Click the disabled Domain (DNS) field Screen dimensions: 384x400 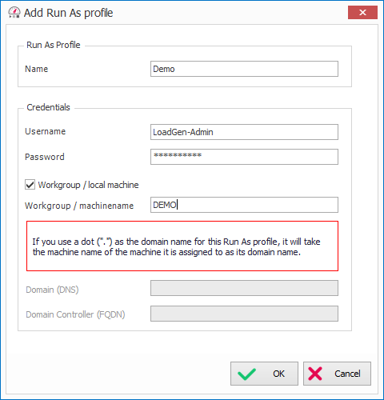(244, 288)
